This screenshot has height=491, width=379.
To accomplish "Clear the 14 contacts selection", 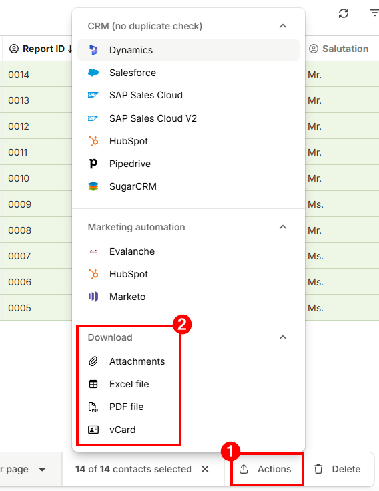I will pyautogui.click(x=205, y=469).
